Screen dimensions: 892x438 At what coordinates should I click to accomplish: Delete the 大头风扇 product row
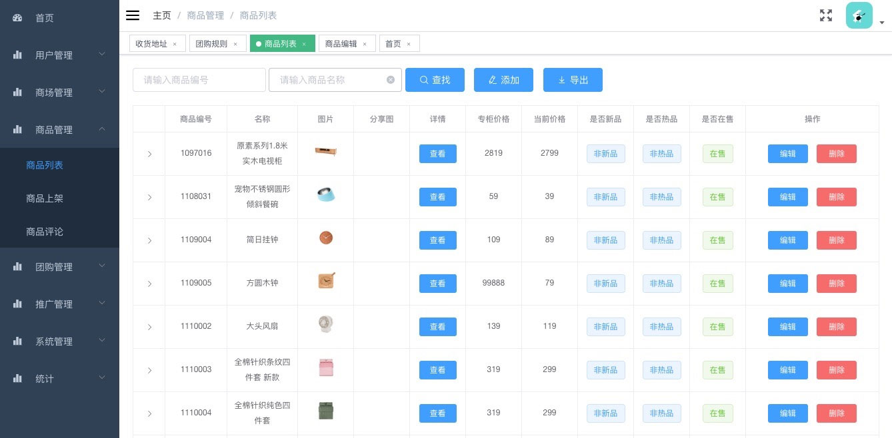coord(836,327)
